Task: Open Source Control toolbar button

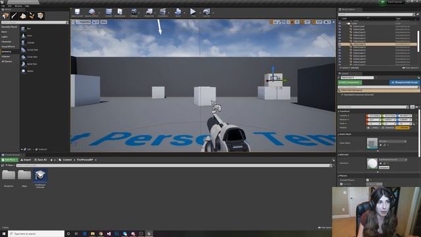Action: (x=91, y=13)
